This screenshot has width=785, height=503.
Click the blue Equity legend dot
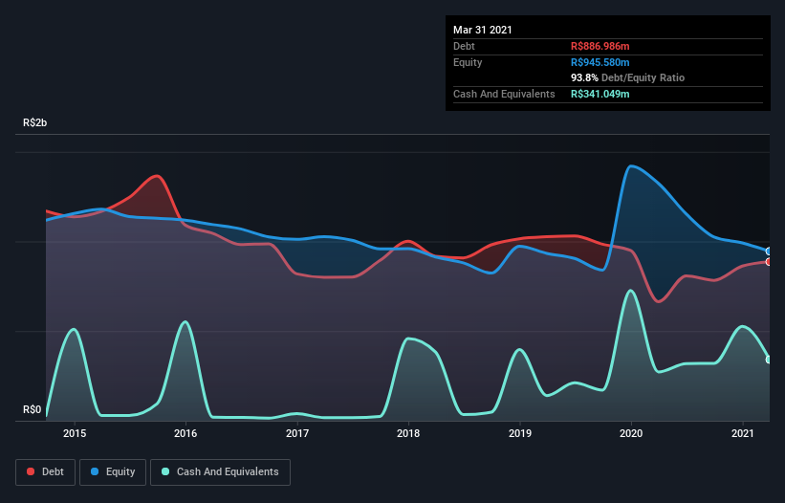pyautogui.click(x=95, y=471)
